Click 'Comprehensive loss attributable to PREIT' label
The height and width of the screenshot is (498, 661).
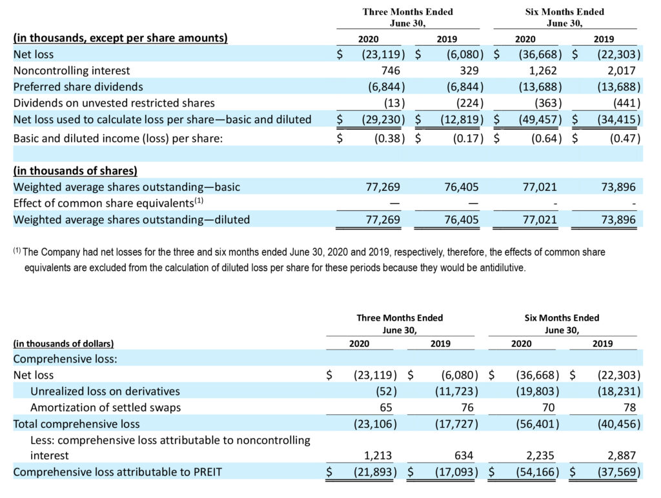[x=117, y=472]
